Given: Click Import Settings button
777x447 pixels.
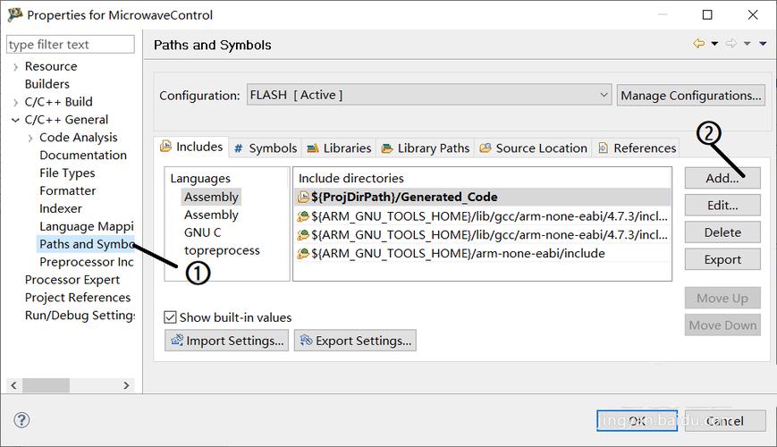Looking at the screenshot, I should pos(225,341).
